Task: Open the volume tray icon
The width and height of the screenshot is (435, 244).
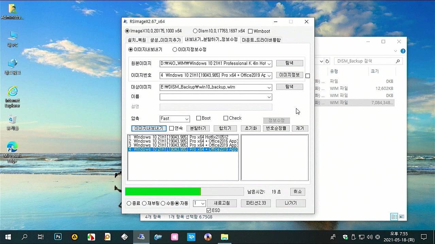Action: [x=369, y=237]
